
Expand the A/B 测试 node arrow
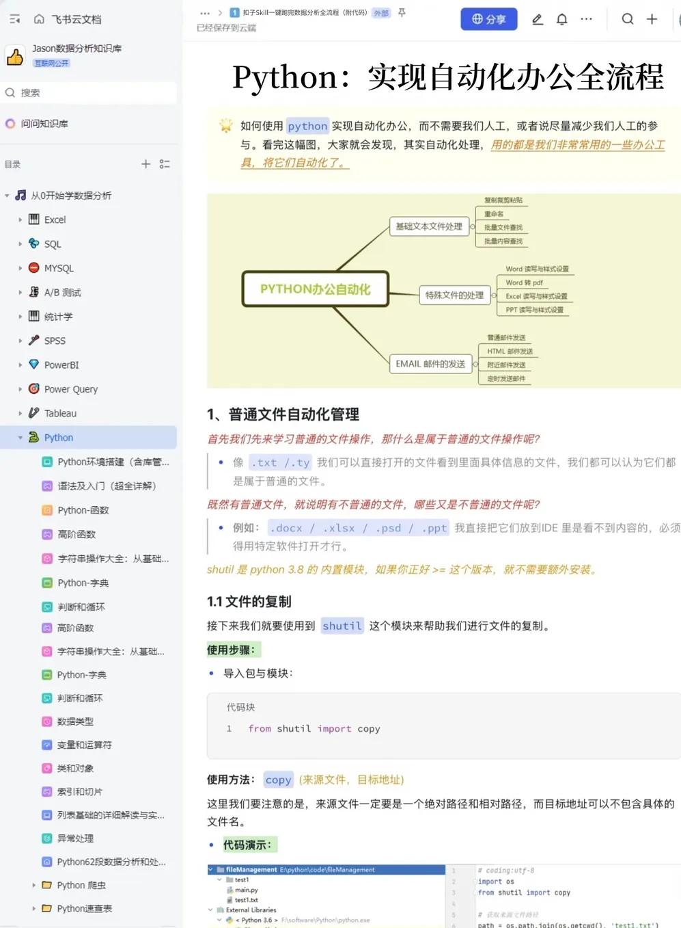pos(20,293)
